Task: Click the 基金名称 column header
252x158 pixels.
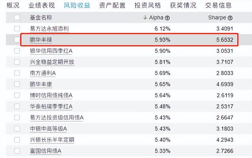Action: pyautogui.click(x=41, y=18)
